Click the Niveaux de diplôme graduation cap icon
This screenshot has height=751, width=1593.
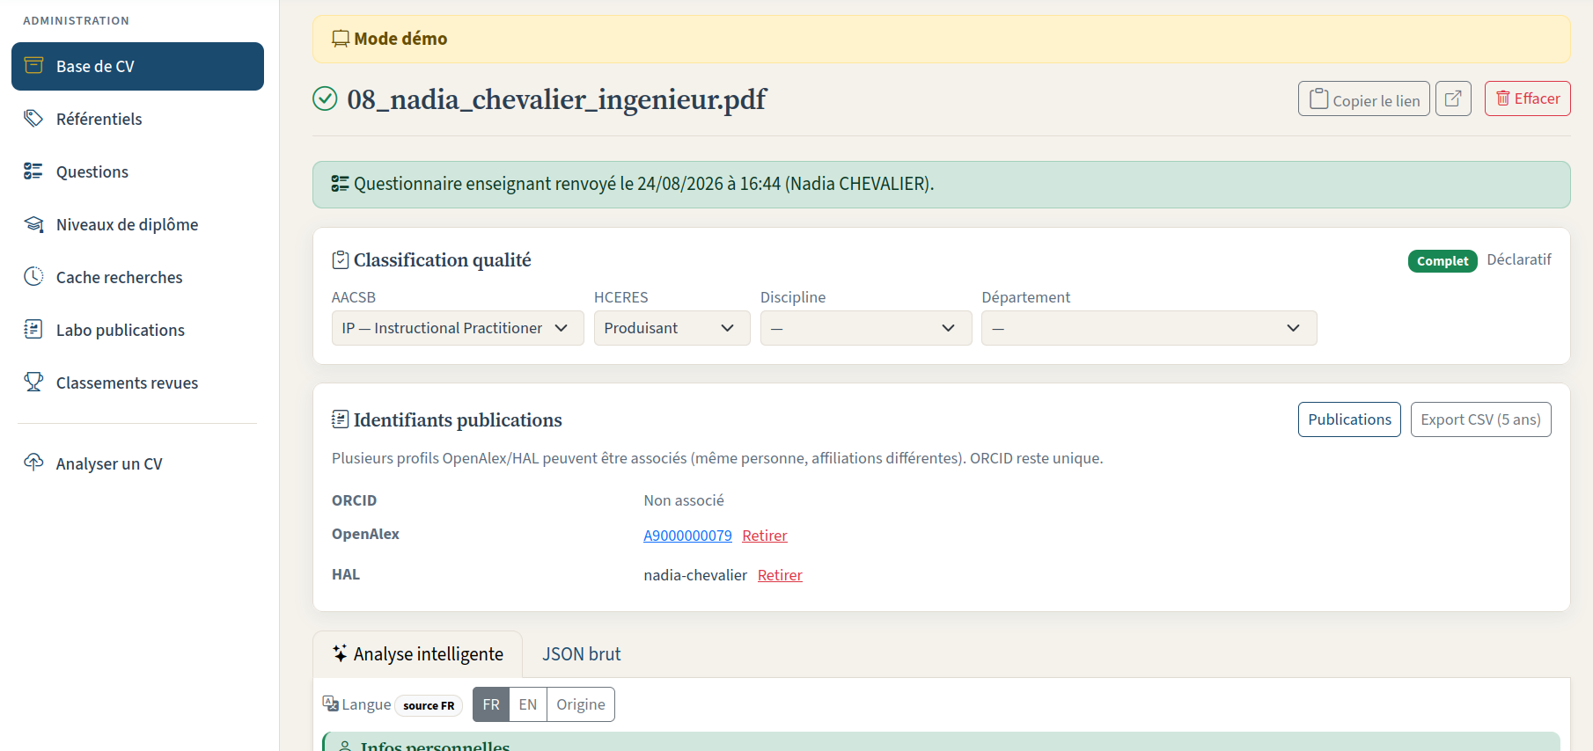coord(33,223)
